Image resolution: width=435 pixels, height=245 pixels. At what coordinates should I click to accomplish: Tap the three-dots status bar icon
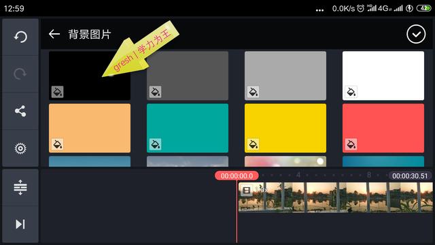[x=319, y=10]
